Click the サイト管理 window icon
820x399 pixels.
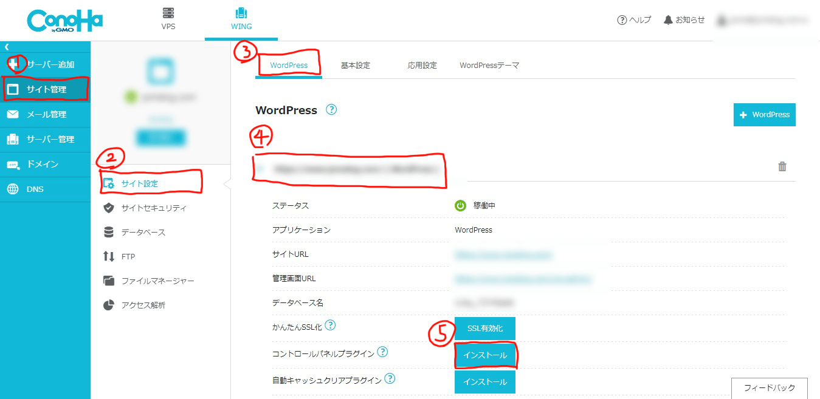pyautogui.click(x=13, y=89)
